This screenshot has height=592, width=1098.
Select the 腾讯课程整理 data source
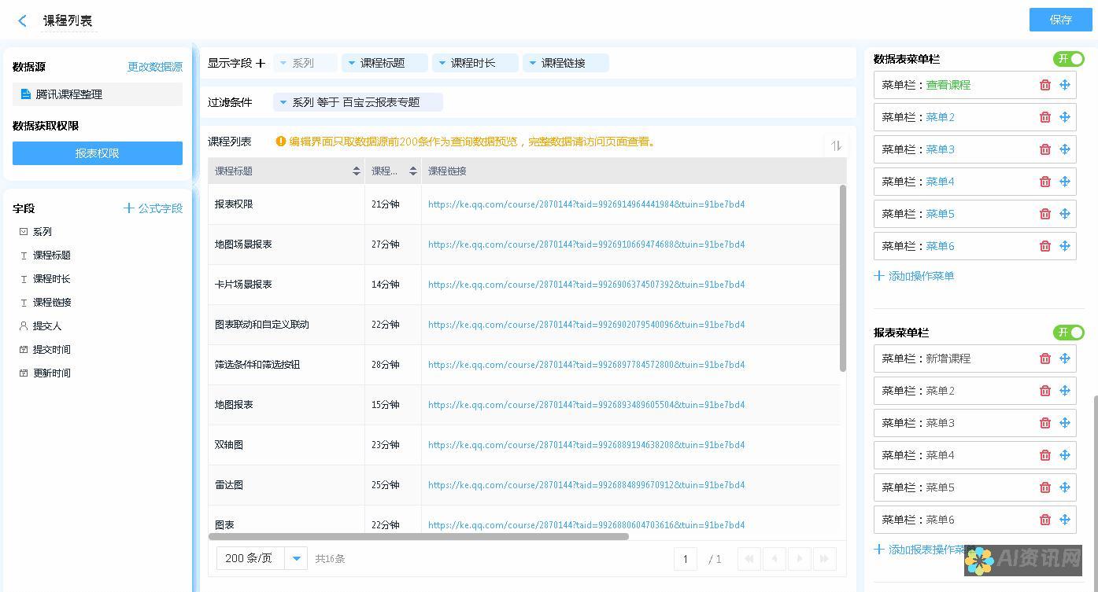(98, 94)
